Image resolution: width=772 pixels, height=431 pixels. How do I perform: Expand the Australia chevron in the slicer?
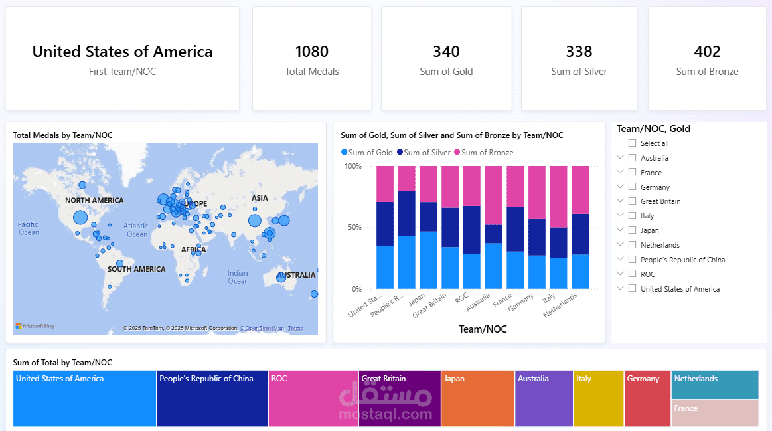620,158
